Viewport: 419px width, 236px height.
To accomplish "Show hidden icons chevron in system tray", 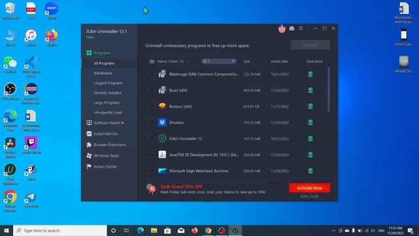I will tap(334, 230).
